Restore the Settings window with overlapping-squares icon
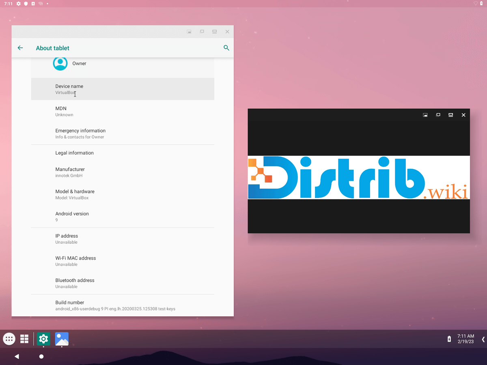The height and width of the screenshot is (365, 487). click(x=202, y=32)
